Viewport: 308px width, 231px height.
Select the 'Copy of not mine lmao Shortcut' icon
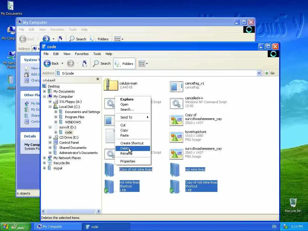pos(175,186)
